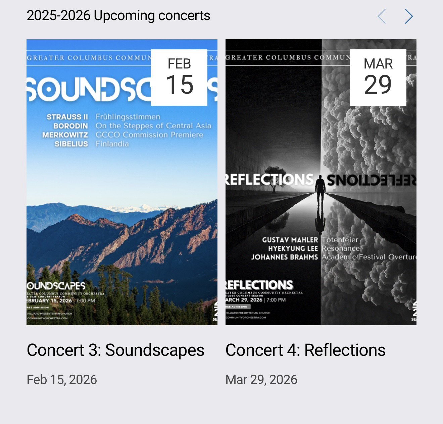Click the Mar 29, 2026 date text
This screenshot has width=443, height=424.
click(x=261, y=380)
